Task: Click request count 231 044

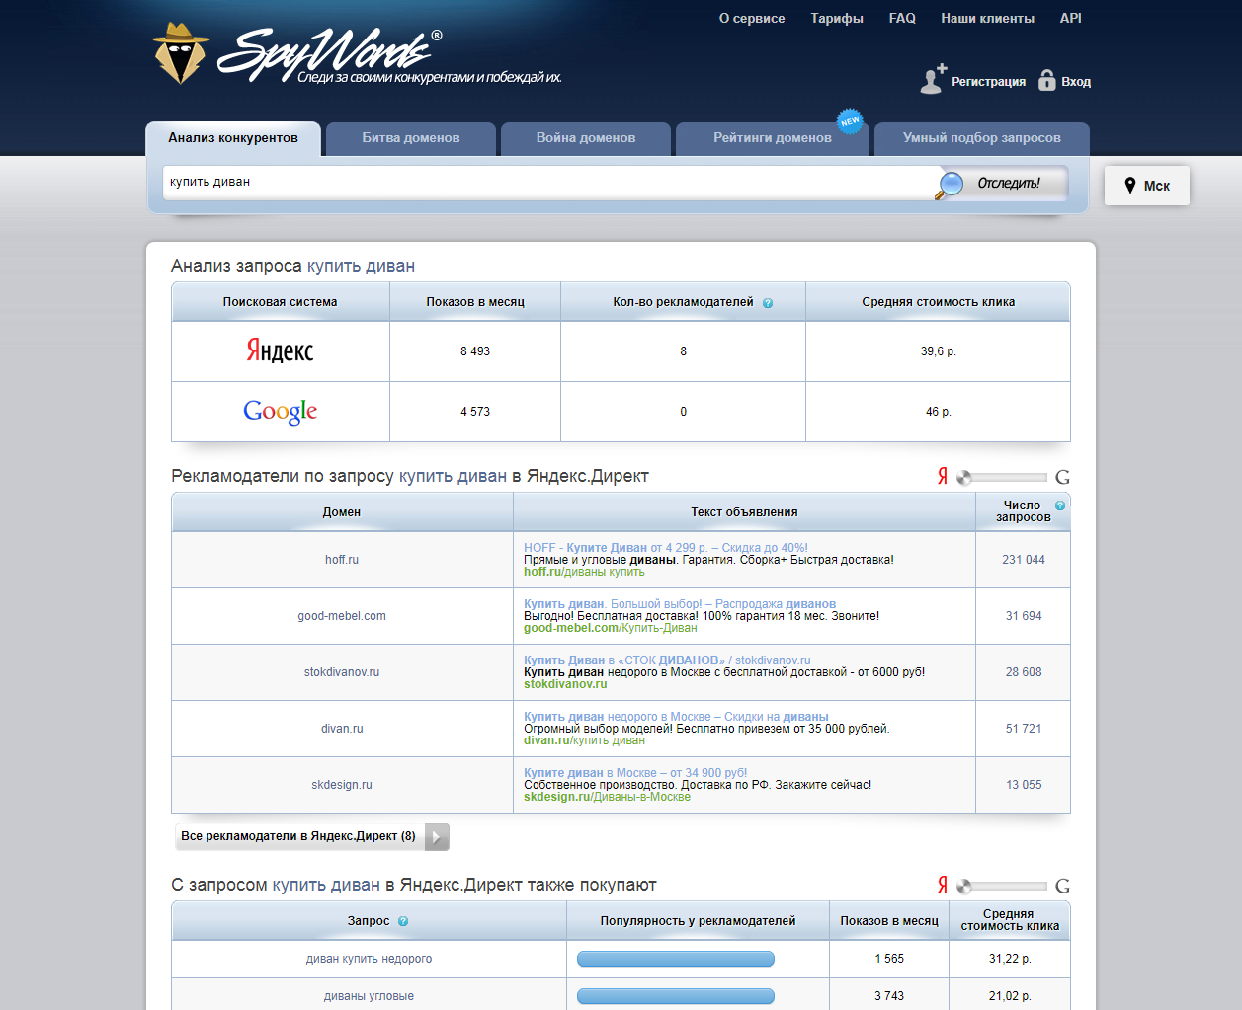Action: [x=1024, y=560]
